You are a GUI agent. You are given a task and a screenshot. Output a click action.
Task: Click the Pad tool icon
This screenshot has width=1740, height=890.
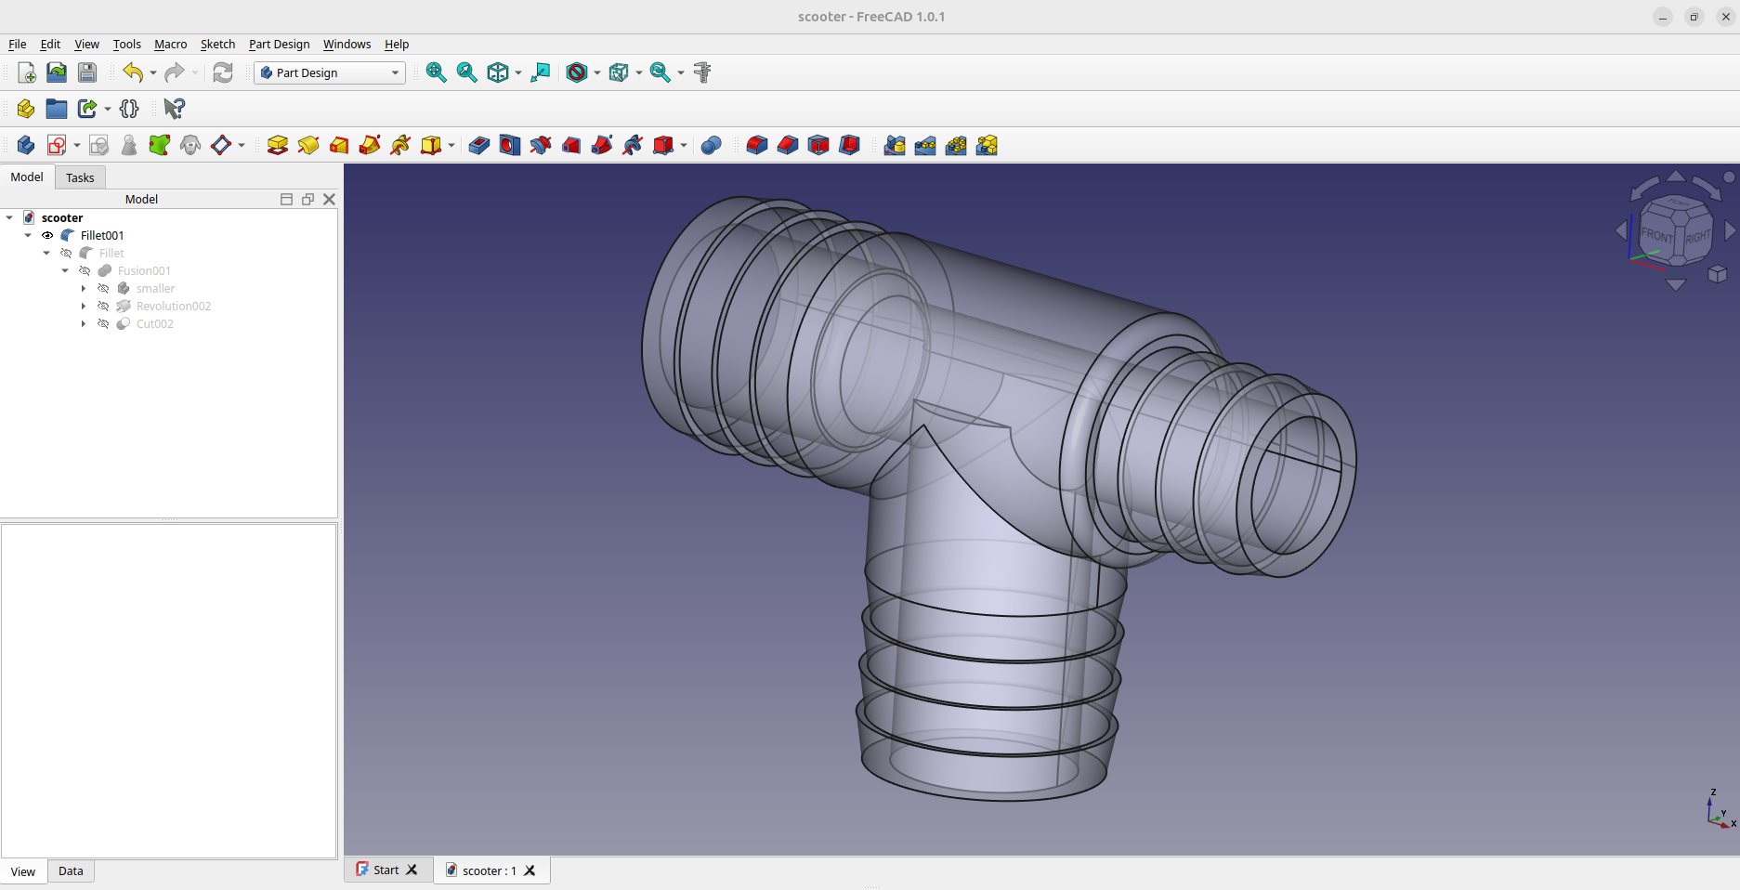(277, 146)
